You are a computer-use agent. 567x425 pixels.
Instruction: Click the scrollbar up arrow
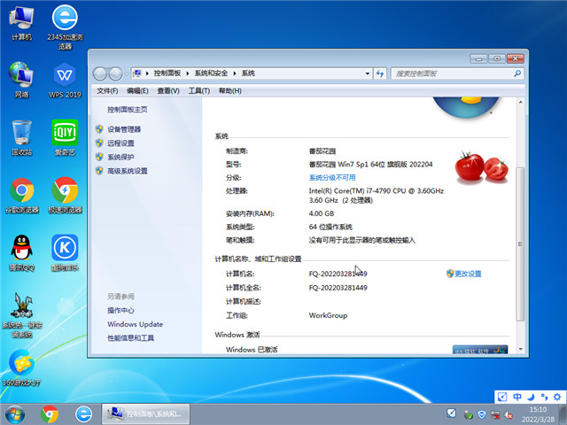point(520,103)
